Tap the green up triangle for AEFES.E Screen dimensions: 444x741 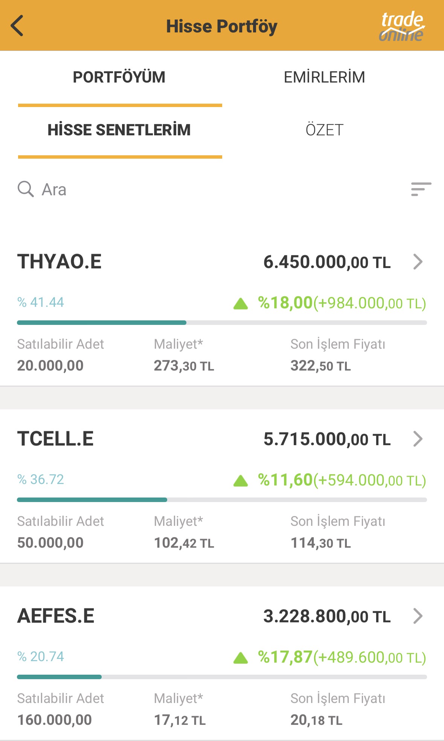[241, 658]
